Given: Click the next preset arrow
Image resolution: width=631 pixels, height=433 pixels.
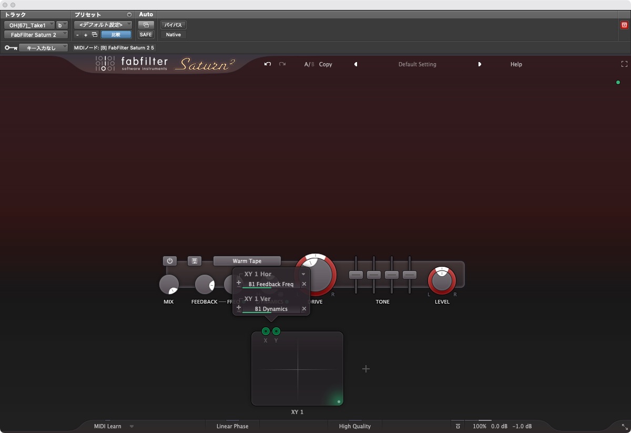Looking at the screenshot, I should pyautogui.click(x=480, y=64).
